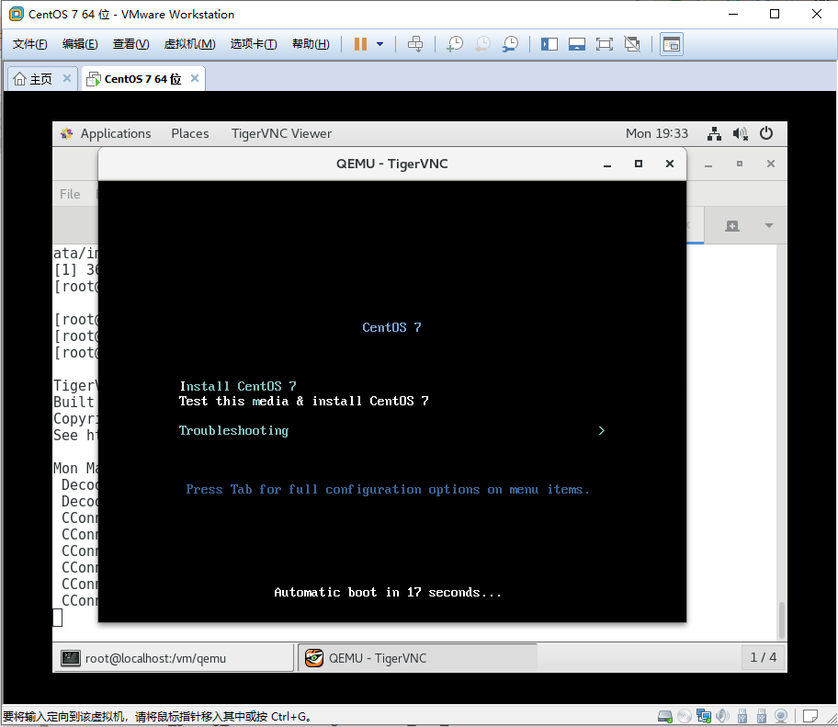Screen dimensions: 838x727
Task: Open the snapshot manager
Action: coord(510,44)
